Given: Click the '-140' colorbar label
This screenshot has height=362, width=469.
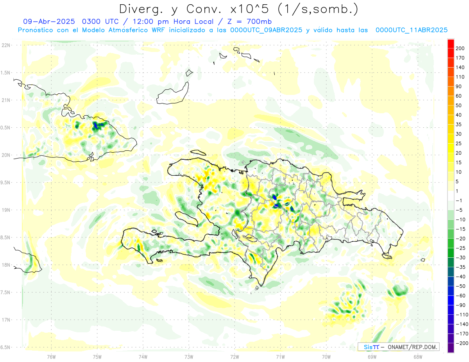Looking at the screenshot, I should (x=462, y=324).
